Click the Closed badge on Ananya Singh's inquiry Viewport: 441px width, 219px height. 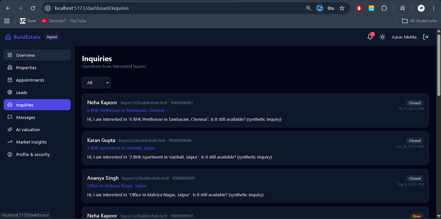tap(415, 178)
